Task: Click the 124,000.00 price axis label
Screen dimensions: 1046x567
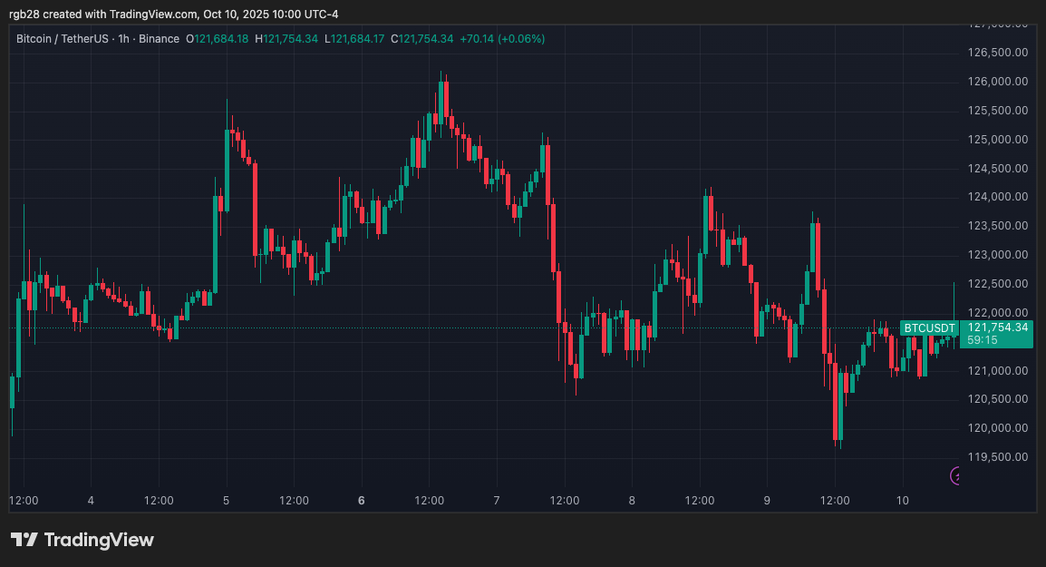Action: (997, 197)
